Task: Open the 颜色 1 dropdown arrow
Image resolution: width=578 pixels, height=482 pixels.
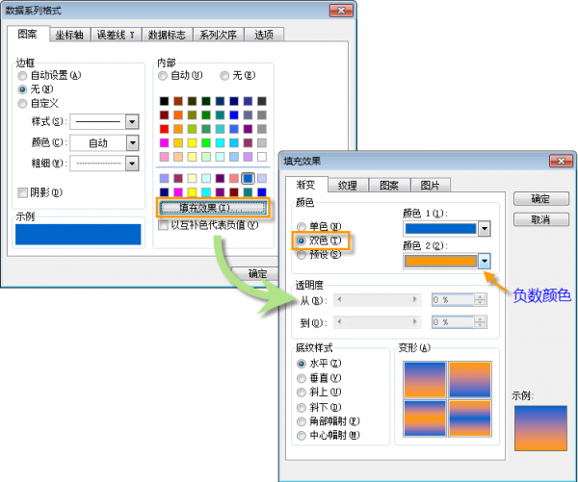Action: (x=484, y=229)
